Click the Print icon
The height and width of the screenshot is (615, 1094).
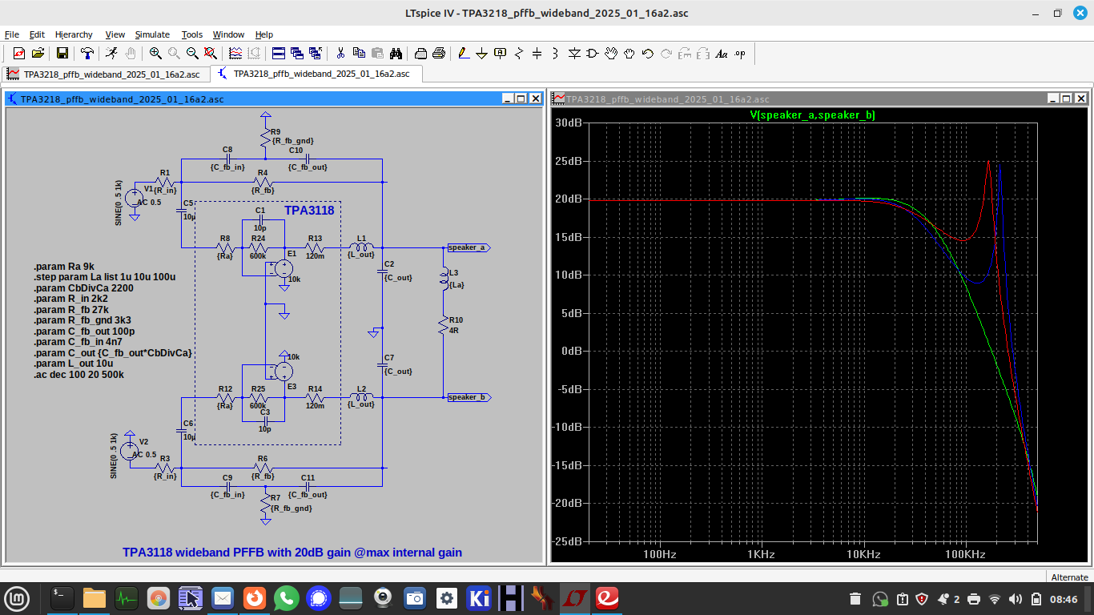click(439, 54)
